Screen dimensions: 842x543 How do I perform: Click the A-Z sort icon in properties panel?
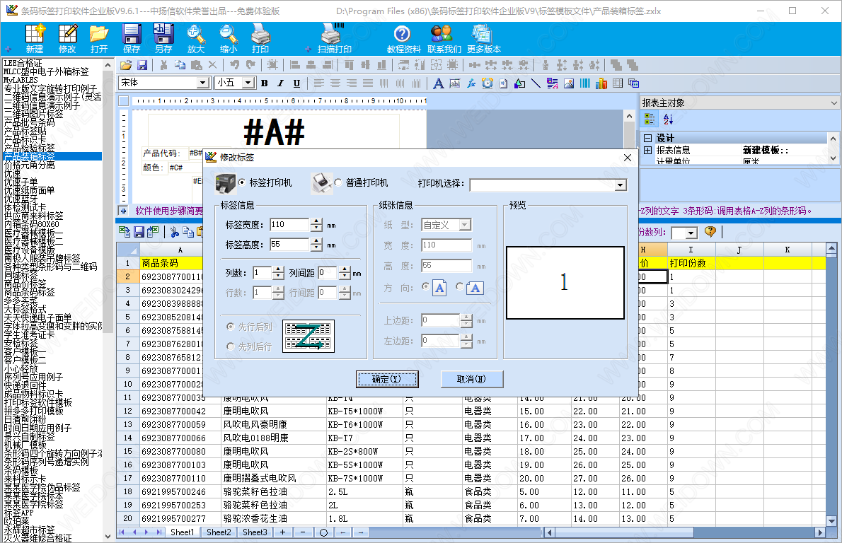click(x=667, y=119)
